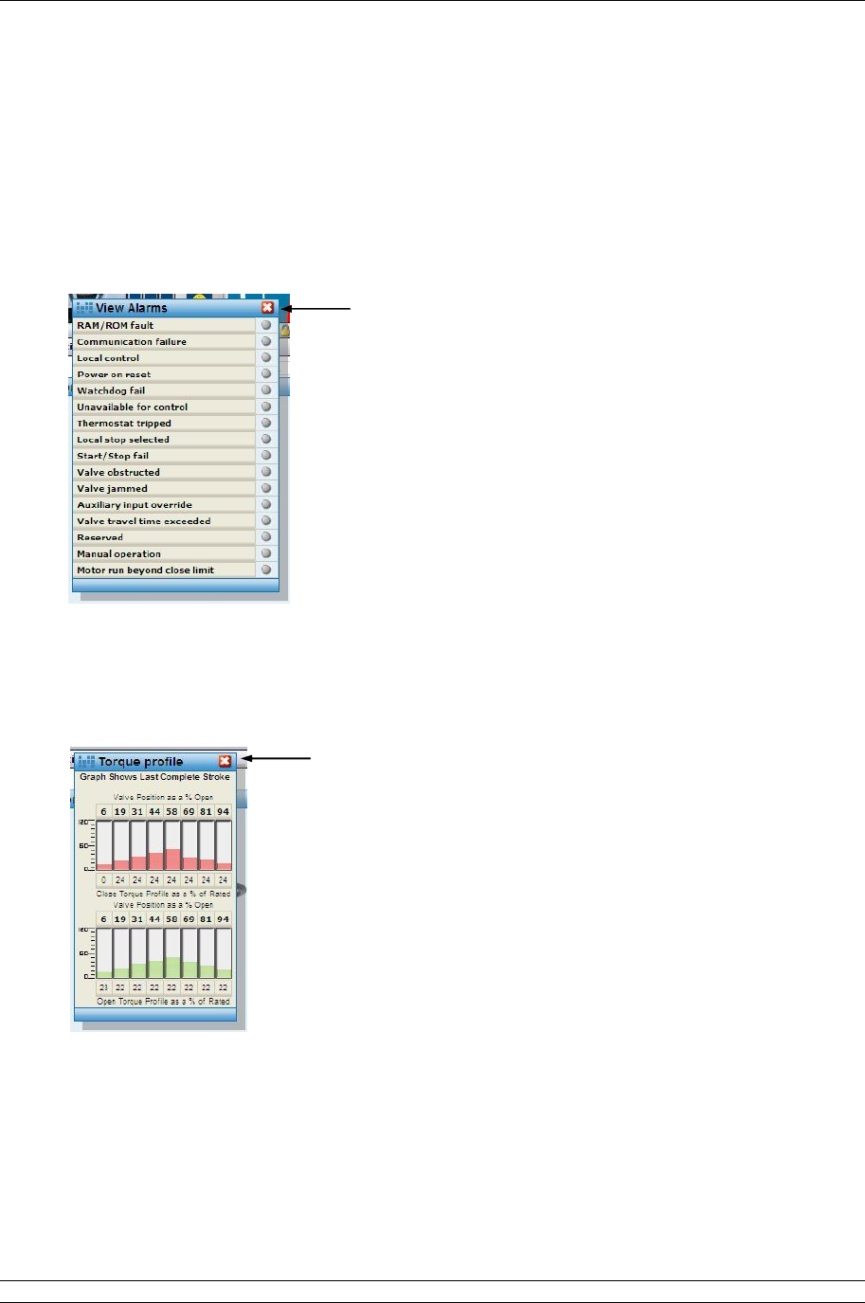Select the 'Valve obstructed' alarm label
This screenshot has height=1303, width=865.
coord(118,472)
